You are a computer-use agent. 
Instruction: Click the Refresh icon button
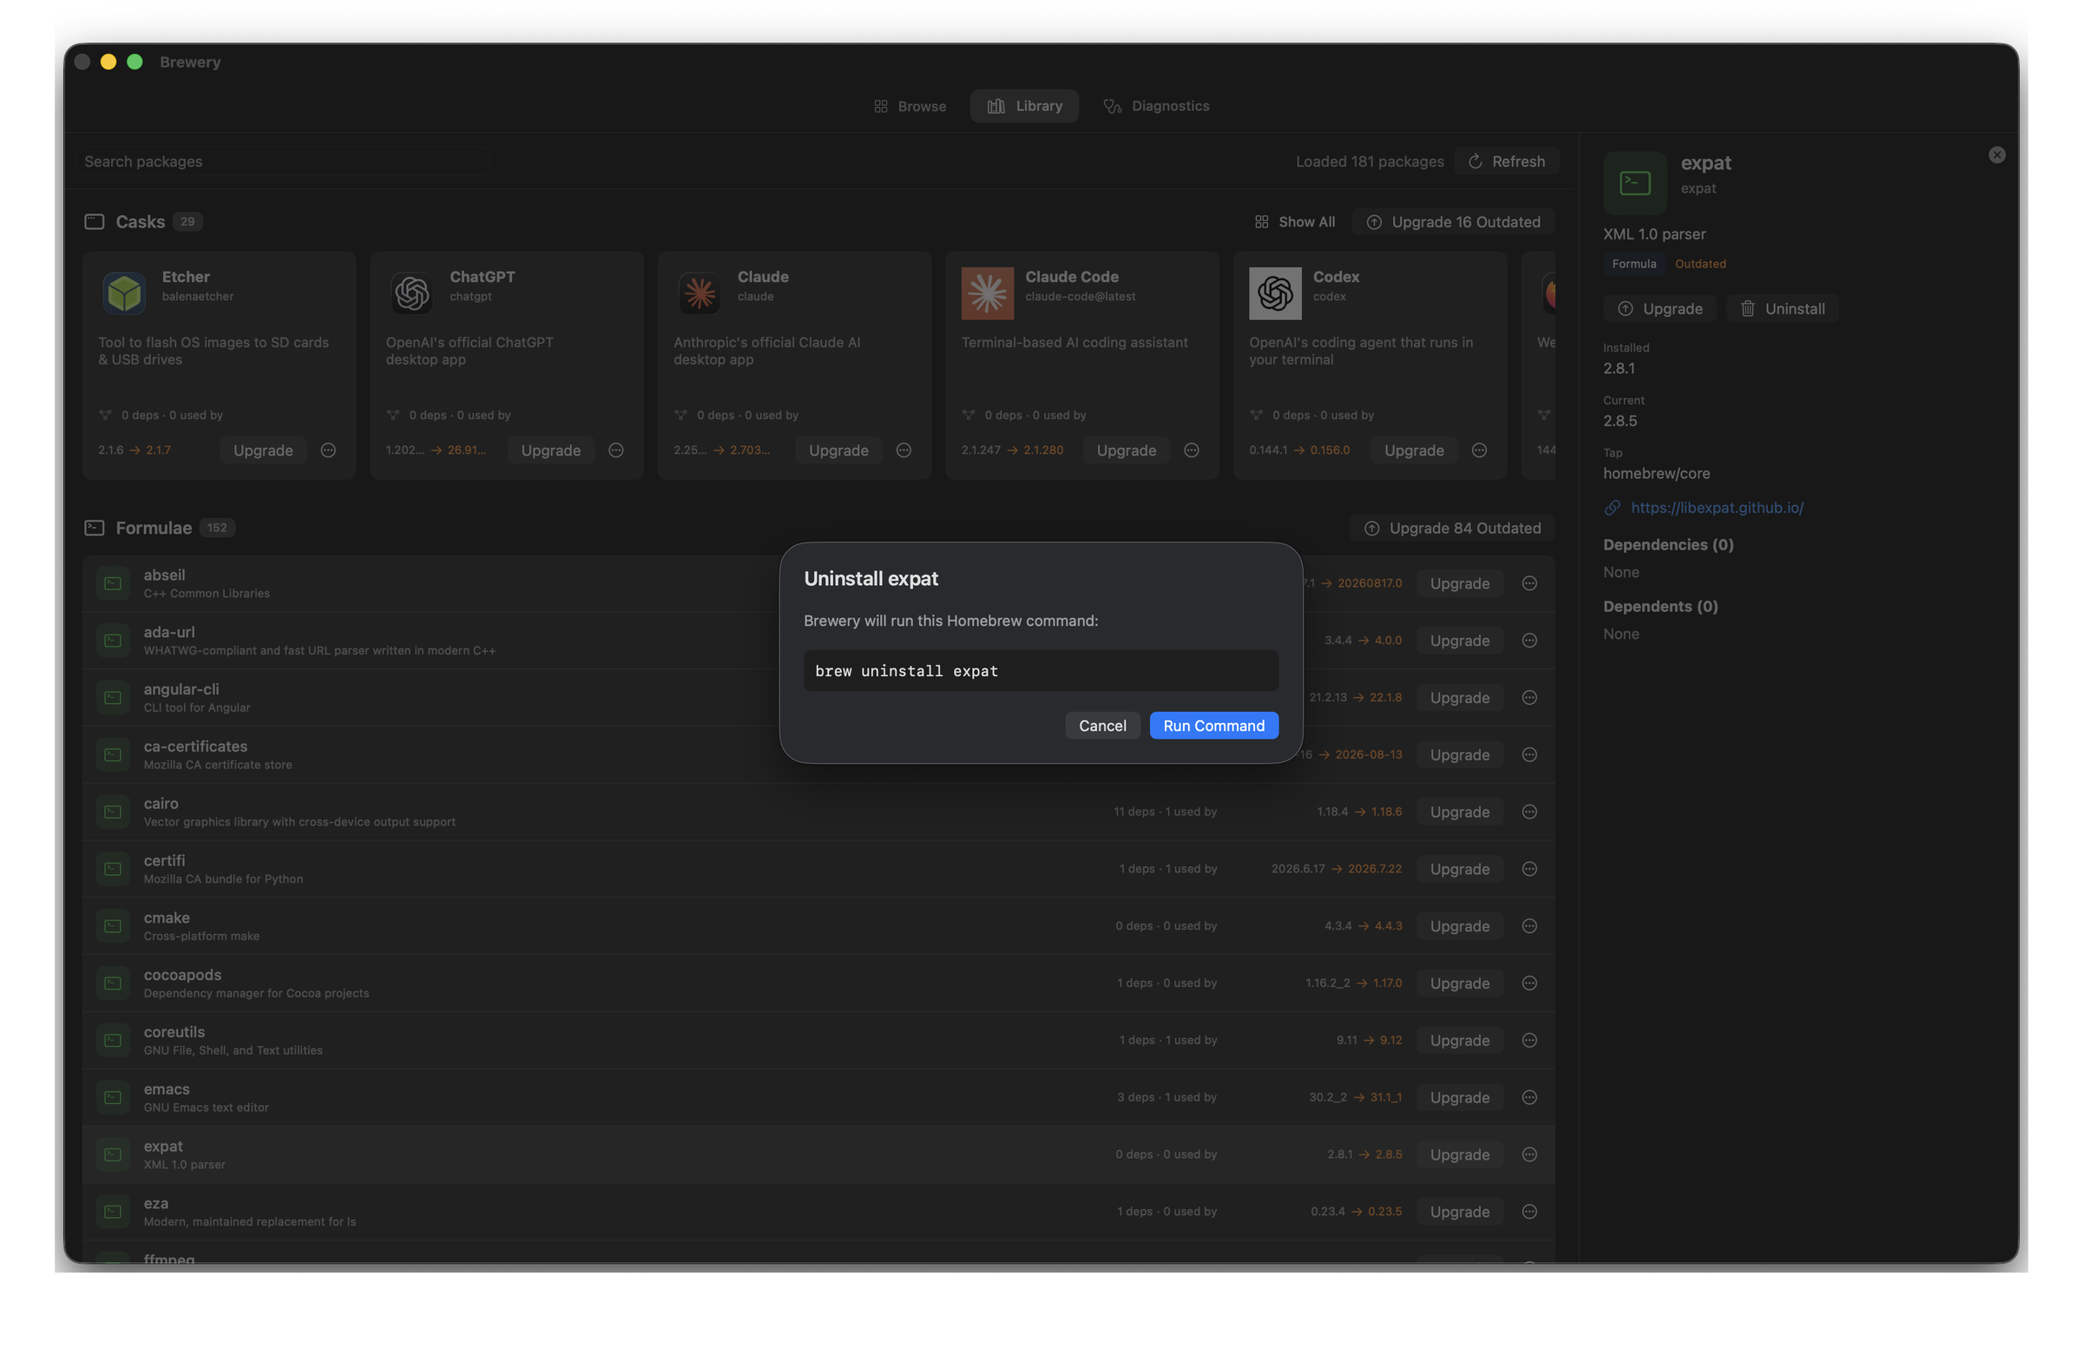click(1475, 161)
